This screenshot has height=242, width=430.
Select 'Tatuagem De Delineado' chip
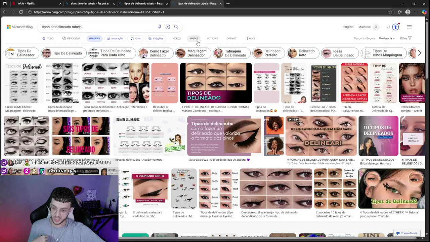pyautogui.click(x=232, y=53)
